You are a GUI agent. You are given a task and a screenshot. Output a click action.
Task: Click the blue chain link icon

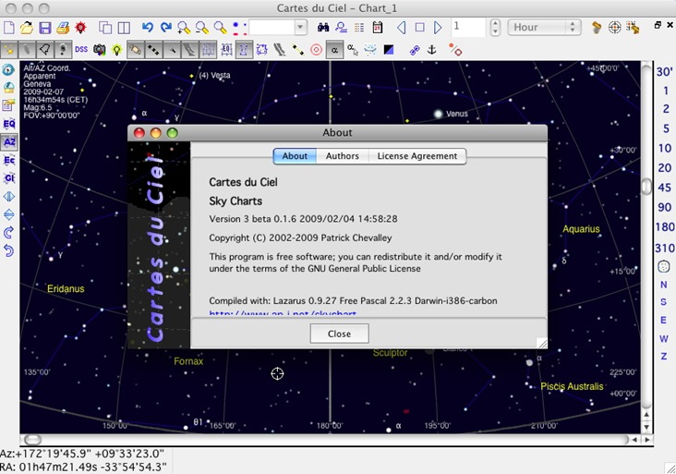pyautogui.click(x=415, y=50)
